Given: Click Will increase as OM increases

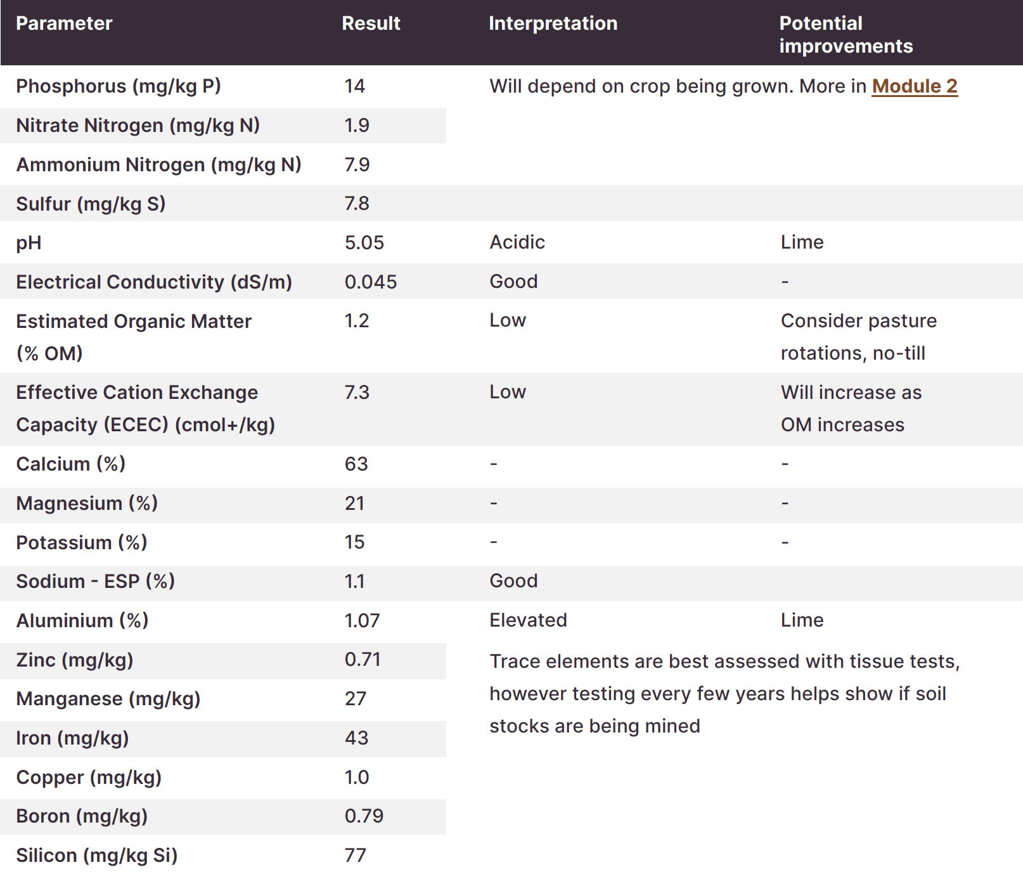Looking at the screenshot, I should [x=851, y=408].
